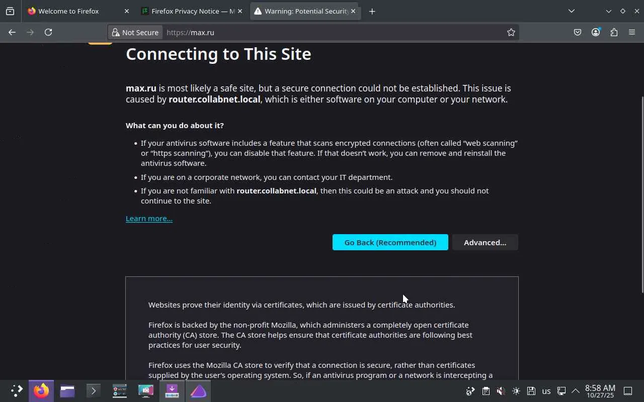Click the page's vertical scrollbar
644x402 pixels.
641,193
